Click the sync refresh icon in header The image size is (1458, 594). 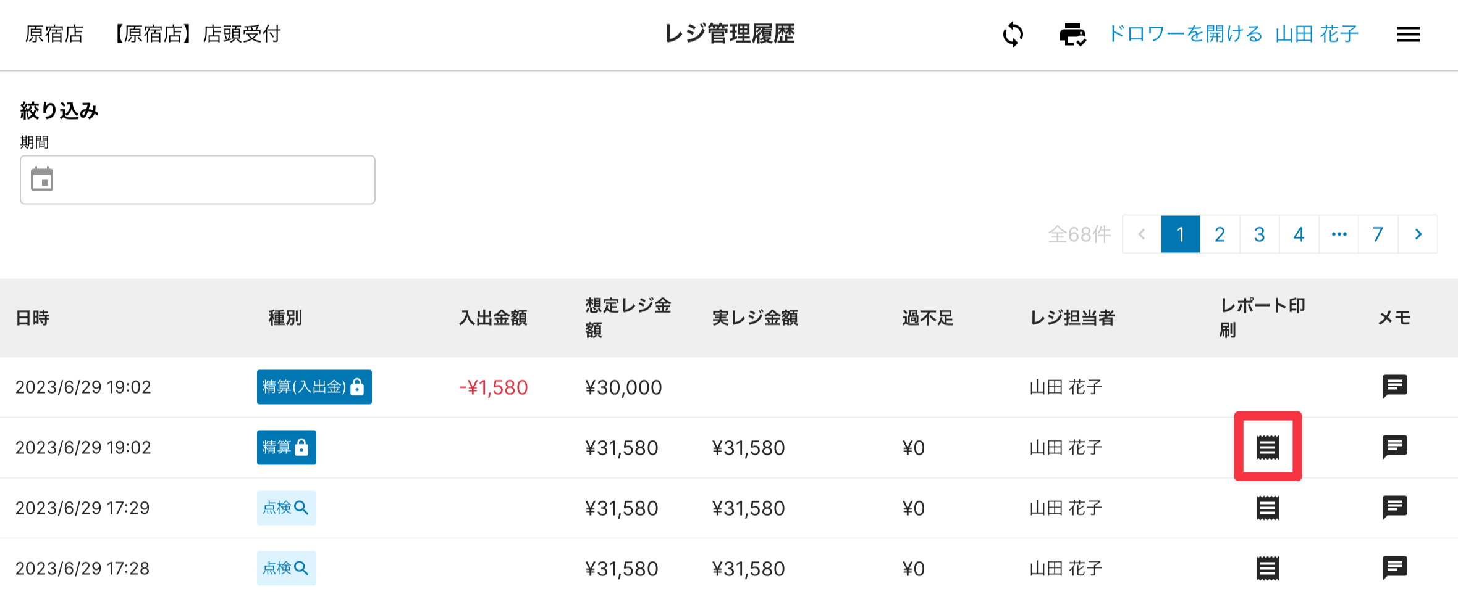click(1013, 34)
